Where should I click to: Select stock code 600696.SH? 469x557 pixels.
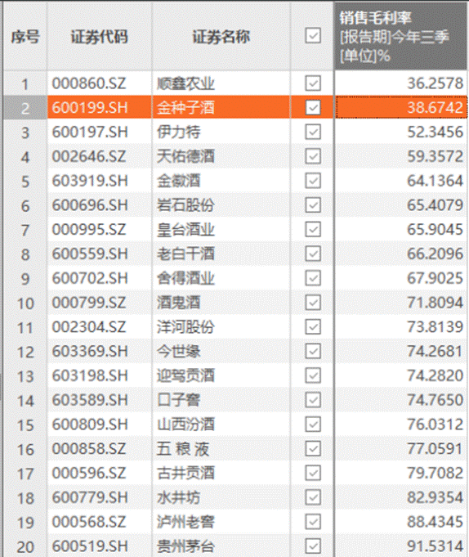coord(90,205)
